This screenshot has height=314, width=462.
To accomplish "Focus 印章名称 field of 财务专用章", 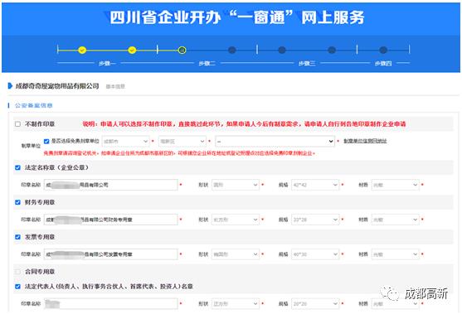I will [x=111, y=220].
